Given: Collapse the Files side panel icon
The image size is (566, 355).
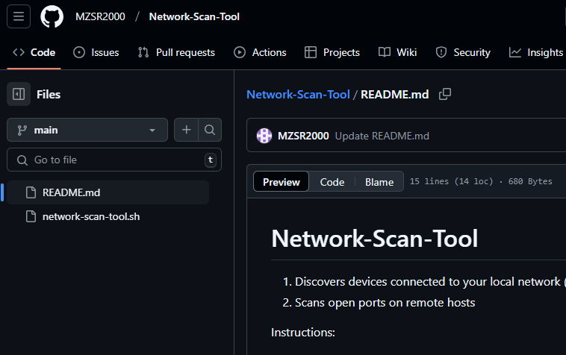Looking at the screenshot, I should 19,95.
